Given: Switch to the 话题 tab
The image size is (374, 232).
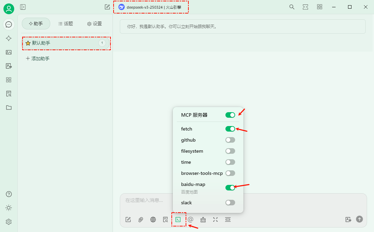Looking at the screenshot, I should coord(65,24).
